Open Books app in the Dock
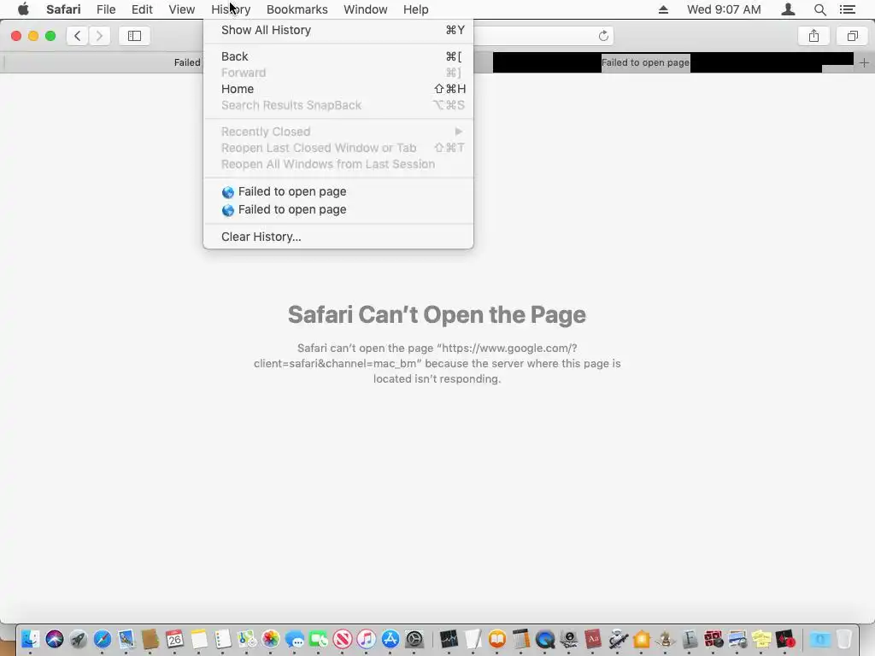Viewport: 875px width, 656px height. pyautogui.click(x=497, y=639)
